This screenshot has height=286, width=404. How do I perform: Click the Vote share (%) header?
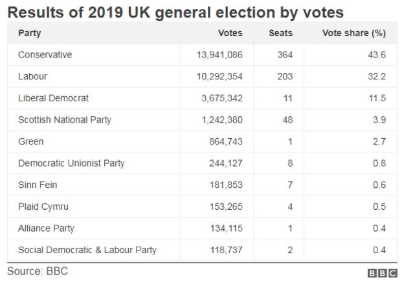(x=354, y=33)
